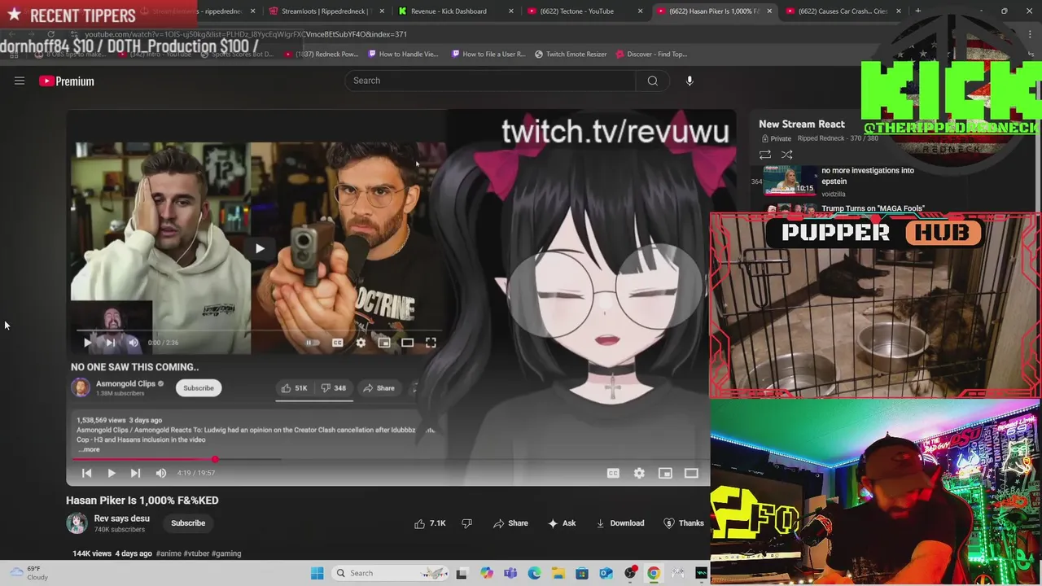Viewport: 1042px width, 586px height.
Task: Mute the embedded clip's volume icon
Action: click(x=134, y=343)
